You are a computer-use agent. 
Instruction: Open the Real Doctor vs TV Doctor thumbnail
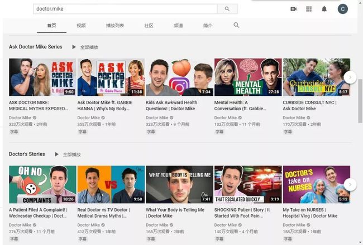(111, 184)
